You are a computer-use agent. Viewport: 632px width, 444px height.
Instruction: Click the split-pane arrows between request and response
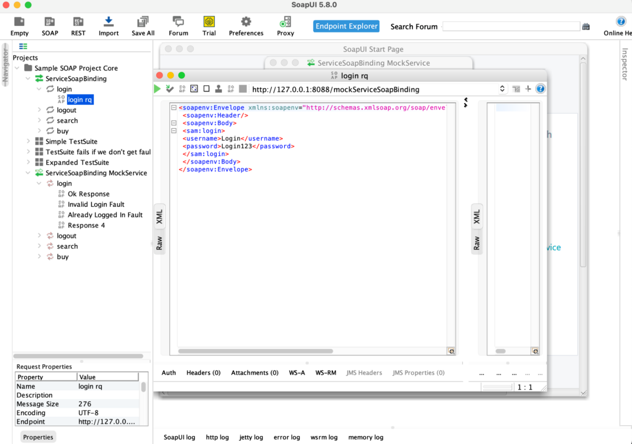click(x=466, y=102)
